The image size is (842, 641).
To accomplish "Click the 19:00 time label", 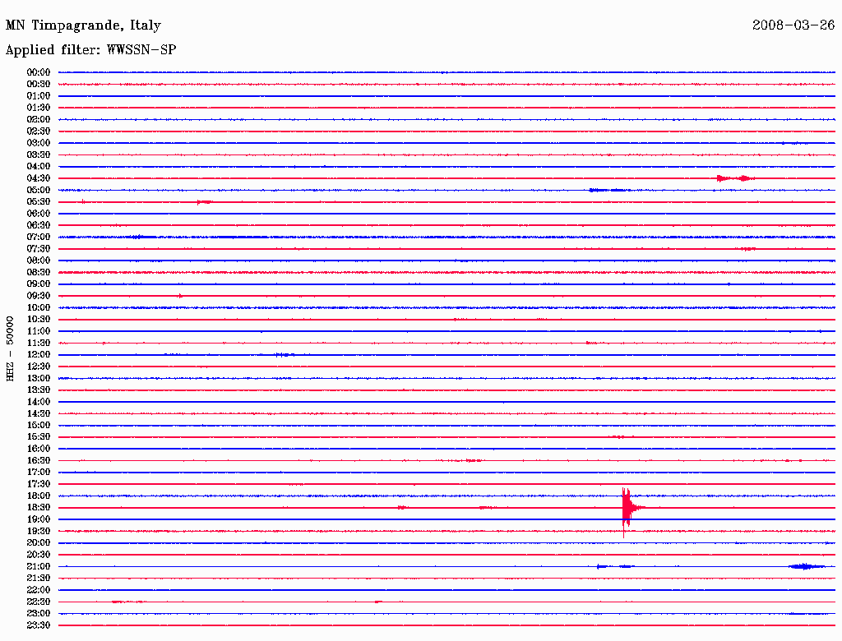I will tap(39, 519).
